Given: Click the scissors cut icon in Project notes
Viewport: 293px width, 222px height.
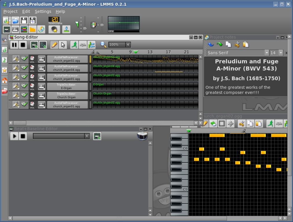Looking at the screenshot, I should click(237, 45).
